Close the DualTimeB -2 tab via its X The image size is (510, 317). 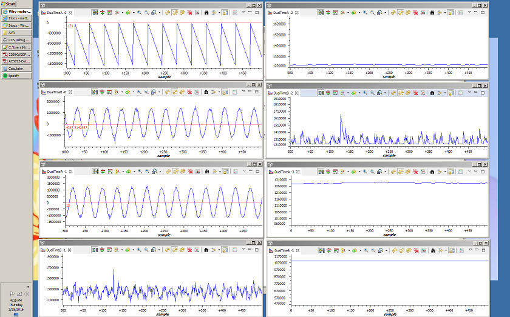tap(297, 93)
